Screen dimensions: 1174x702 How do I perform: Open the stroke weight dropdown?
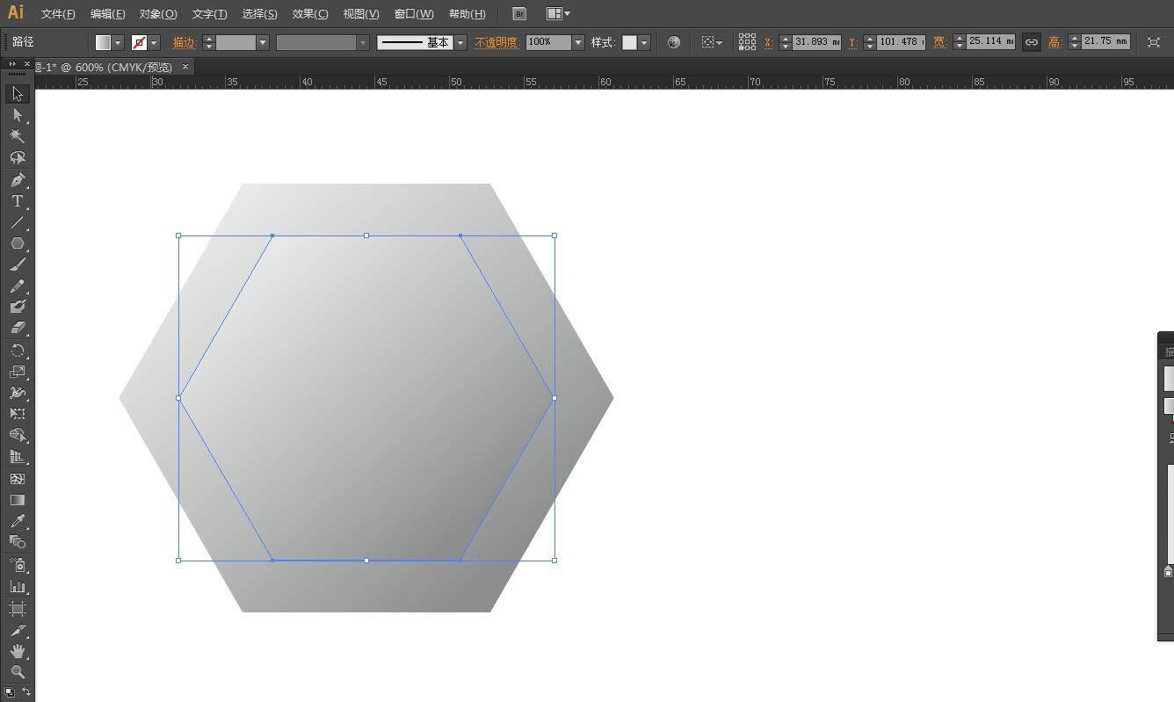click(262, 41)
